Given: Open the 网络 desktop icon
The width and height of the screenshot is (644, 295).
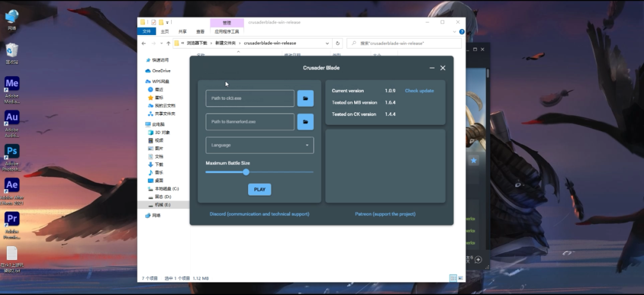Looking at the screenshot, I should pyautogui.click(x=12, y=20).
